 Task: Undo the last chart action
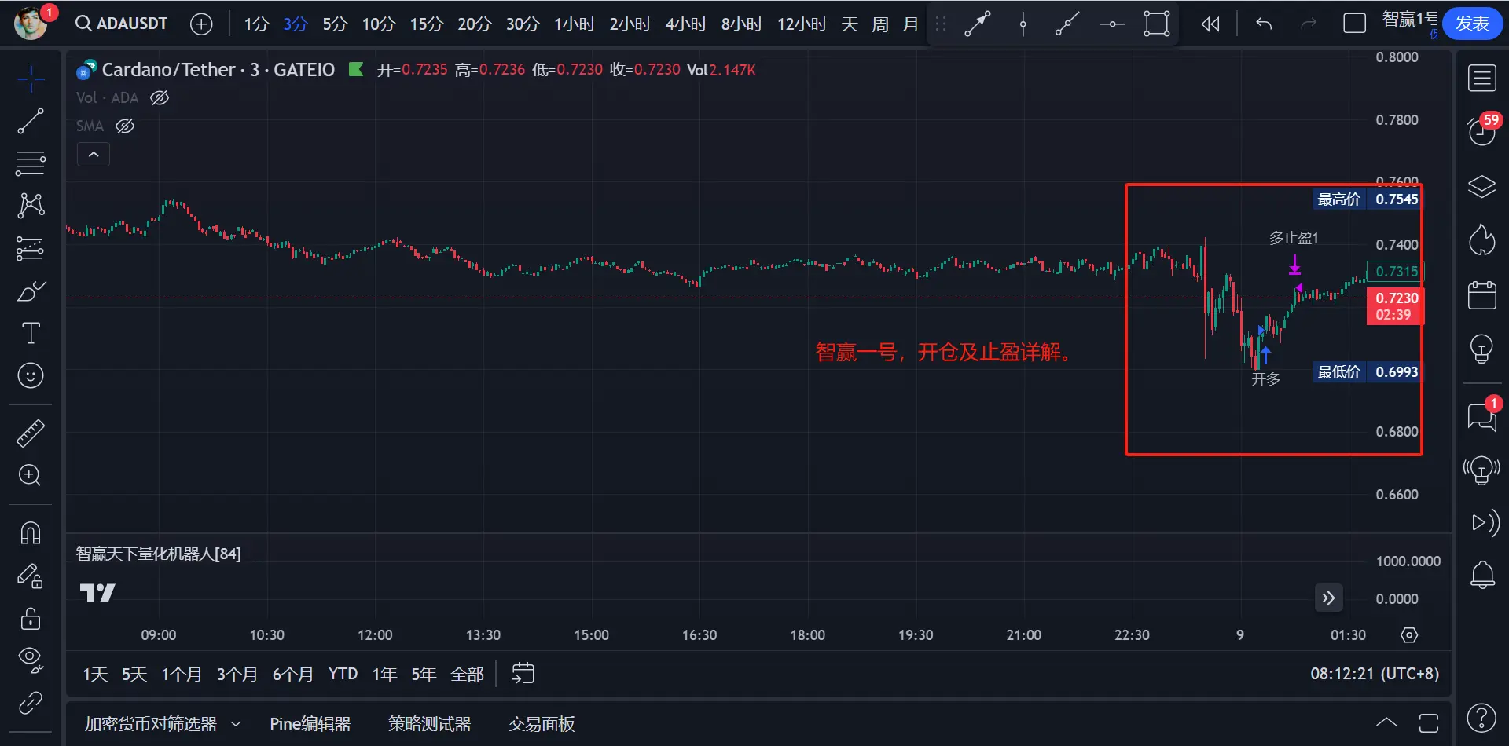(x=1264, y=24)
